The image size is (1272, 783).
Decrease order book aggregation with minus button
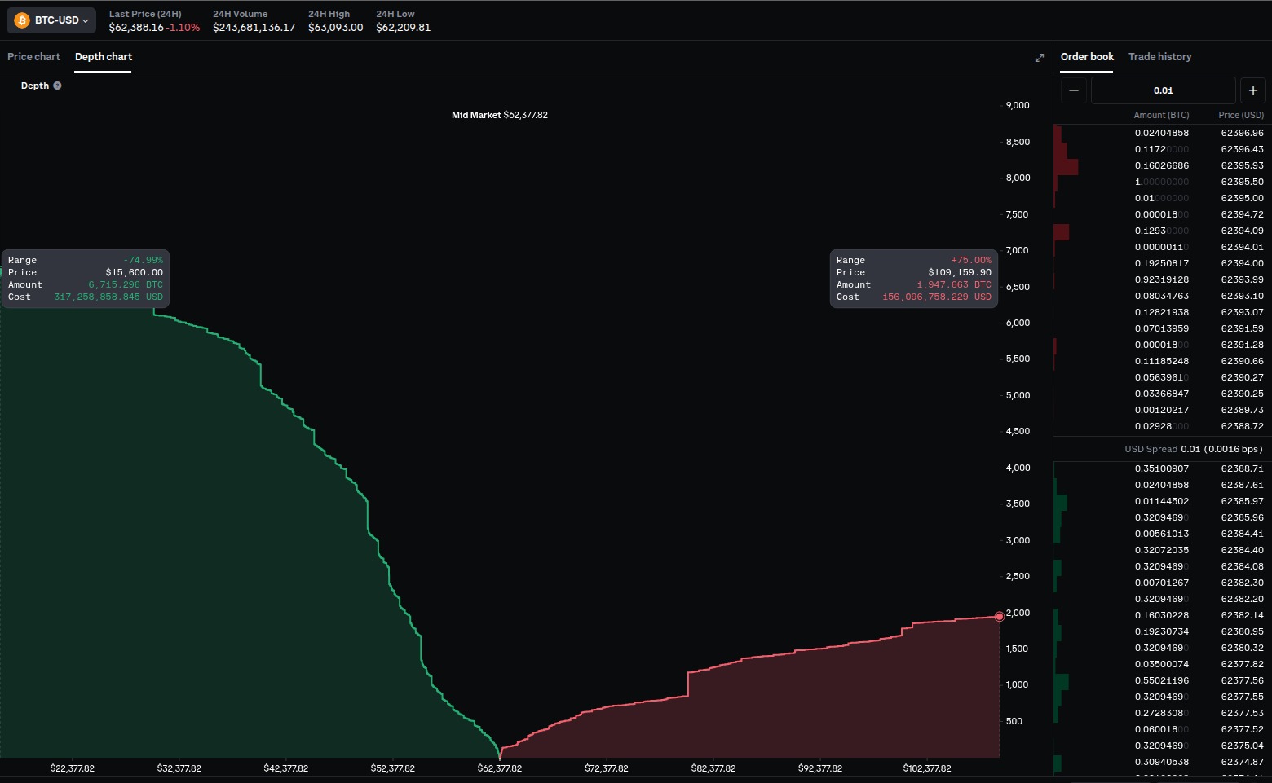point(1074,90)
